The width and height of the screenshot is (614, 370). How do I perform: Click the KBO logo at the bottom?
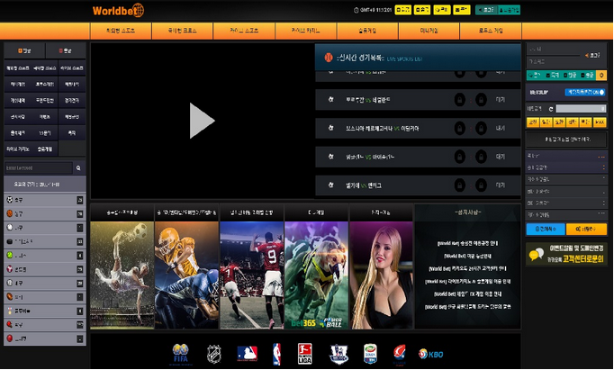pos(430,354)
